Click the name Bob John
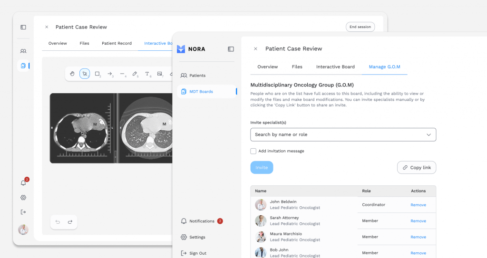487x258 pixels. (279, 250)
